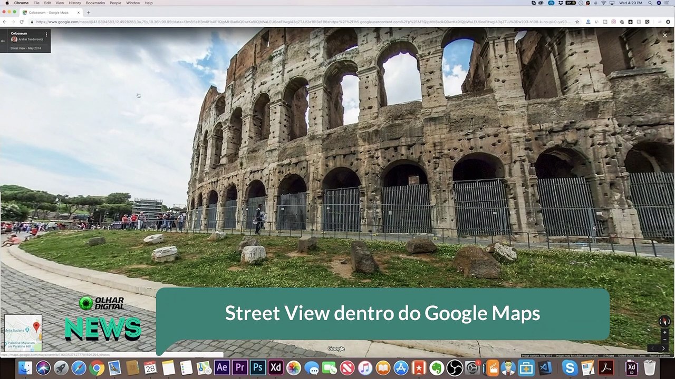
Task: Click the Colosseum title in the info card
Action: (18, 34)
